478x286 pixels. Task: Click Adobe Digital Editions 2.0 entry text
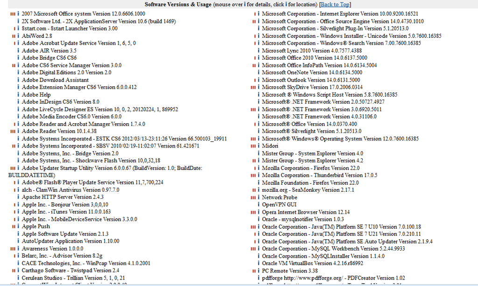click(x=66, y=72)
